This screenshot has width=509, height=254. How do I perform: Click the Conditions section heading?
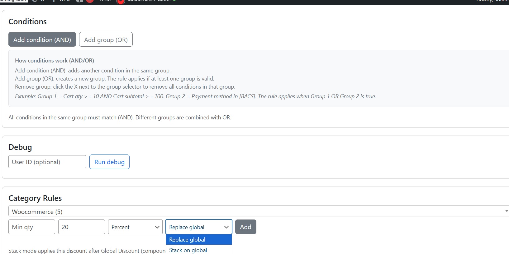tap(27, 21)
